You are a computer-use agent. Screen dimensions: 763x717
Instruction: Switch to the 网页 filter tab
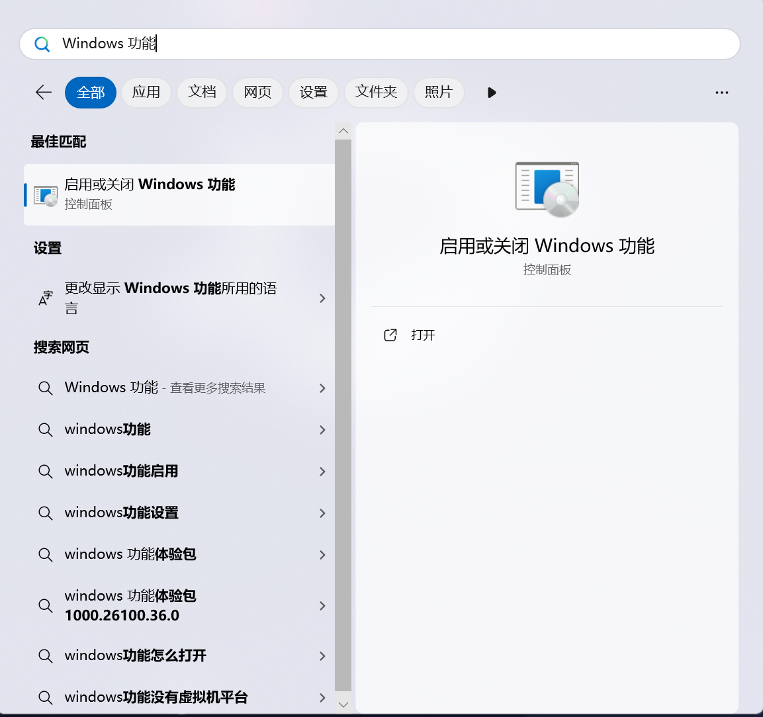257,92
